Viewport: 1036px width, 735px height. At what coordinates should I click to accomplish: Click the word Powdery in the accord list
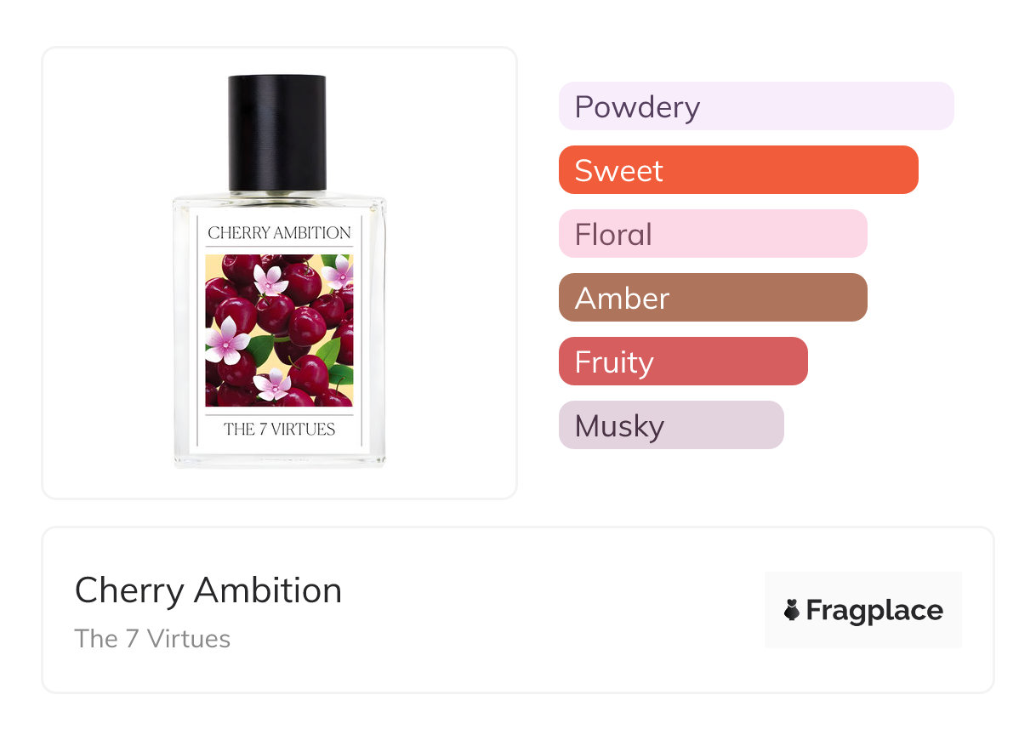click(x=637, y=107)
